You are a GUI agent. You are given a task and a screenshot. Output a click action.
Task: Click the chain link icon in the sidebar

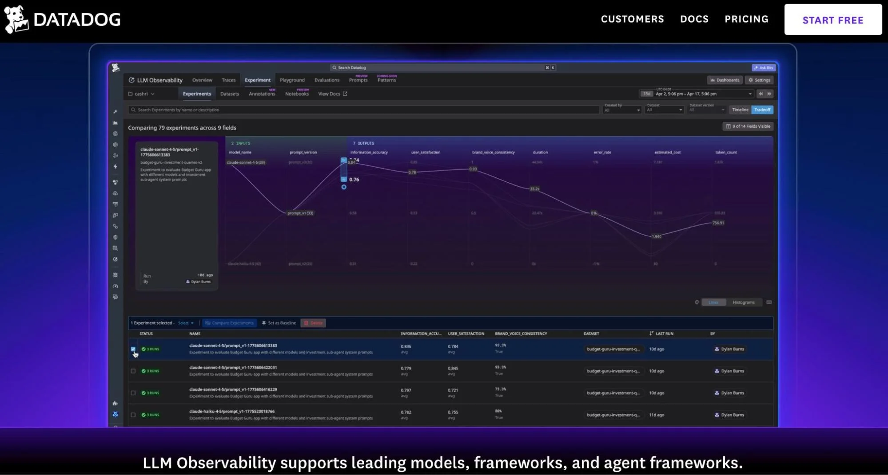115,226
